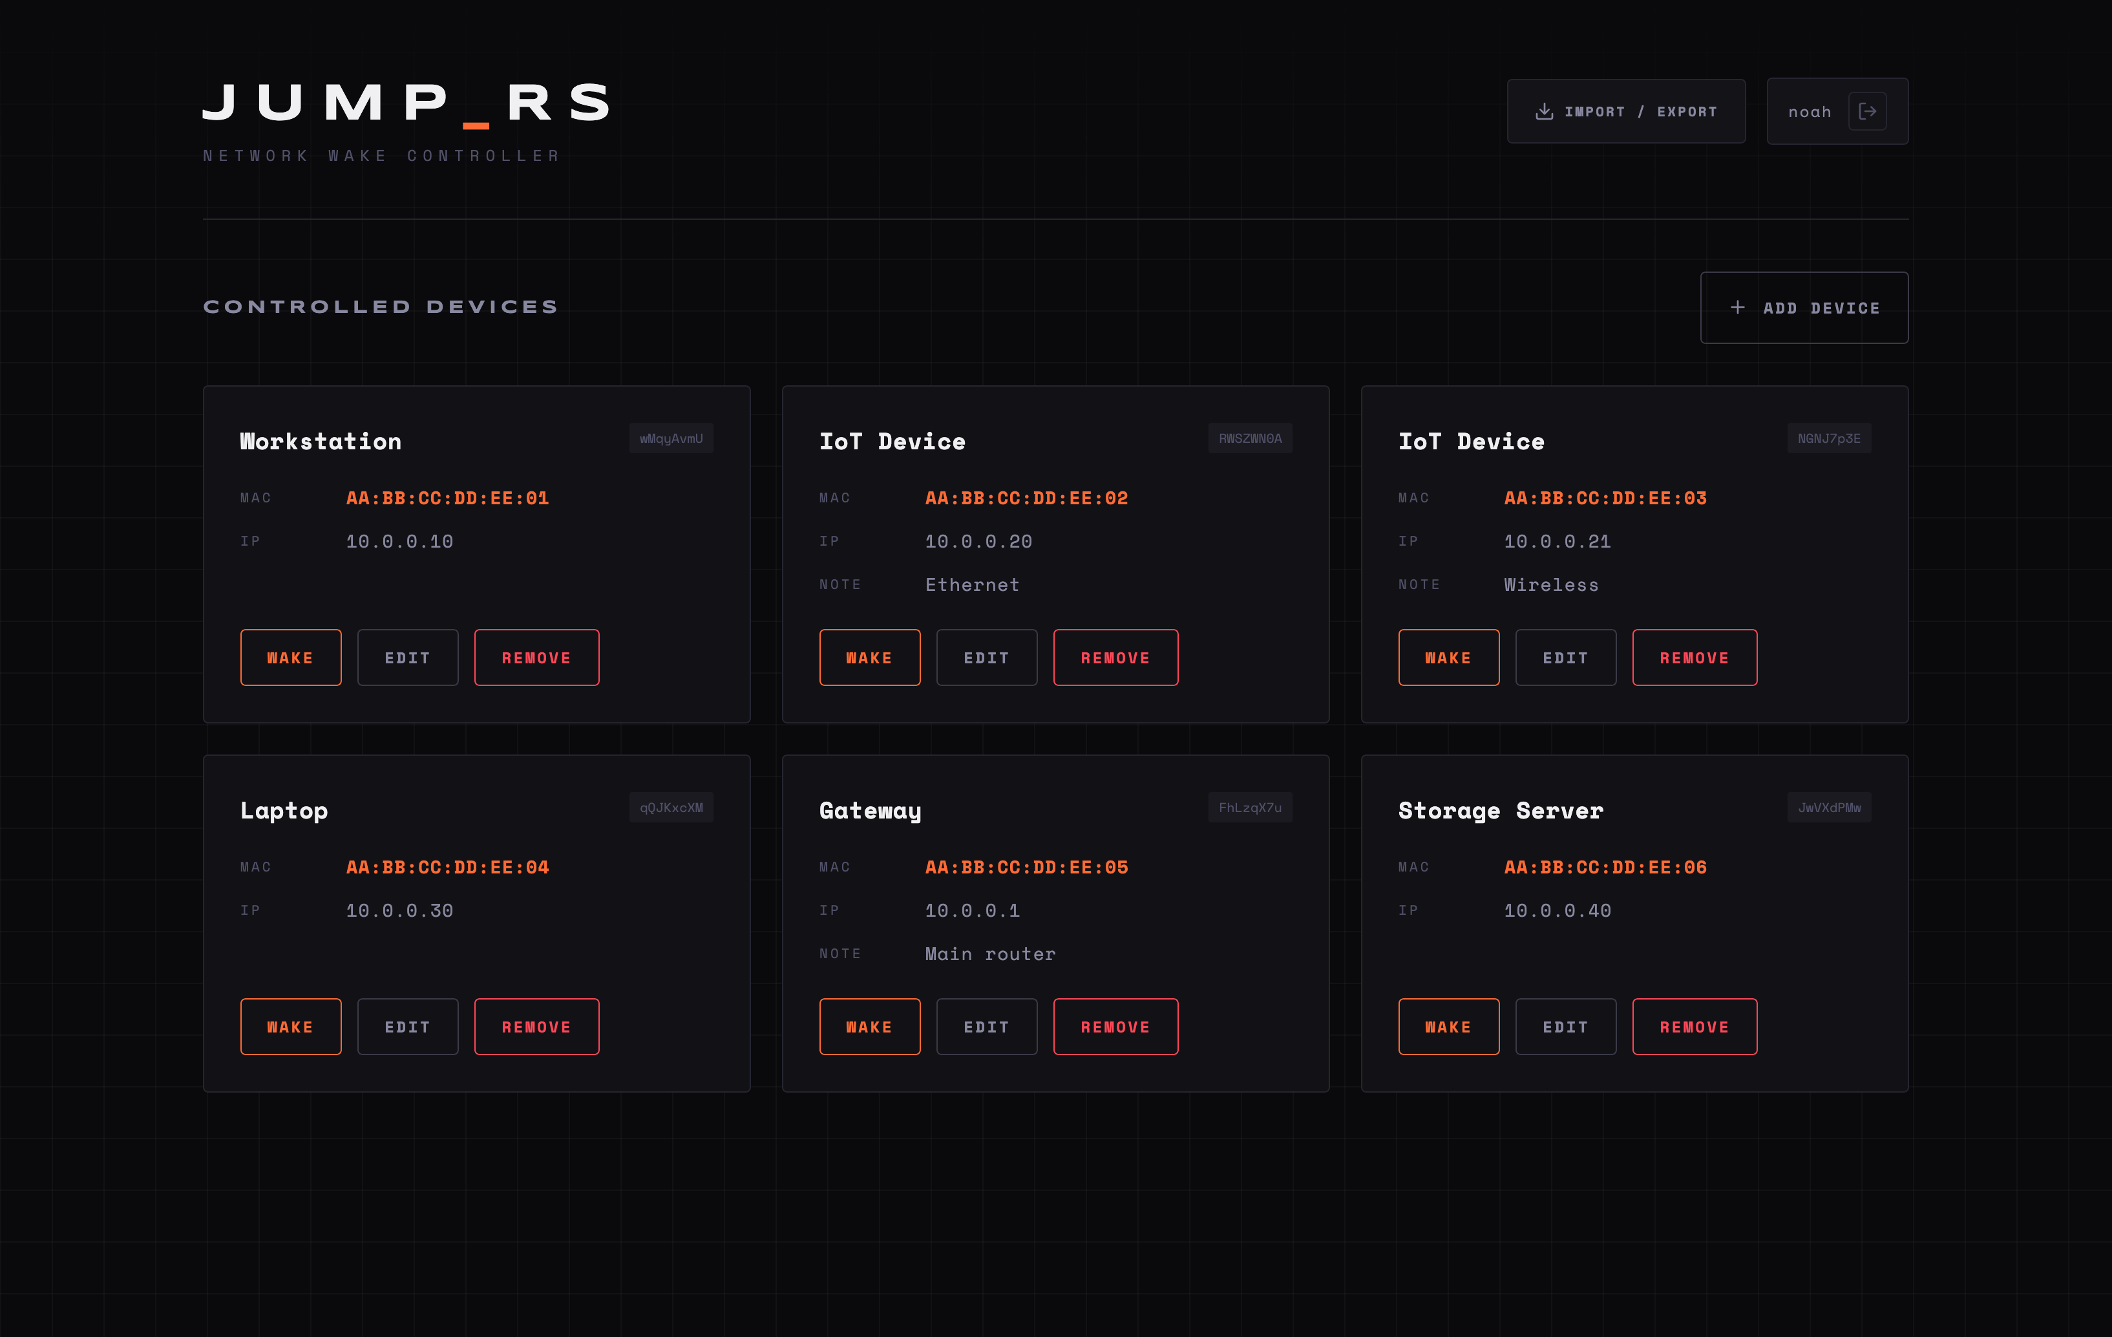
Task: Edit the IoT Device at 10.0.0.21
Action: tap(1565, 657)
